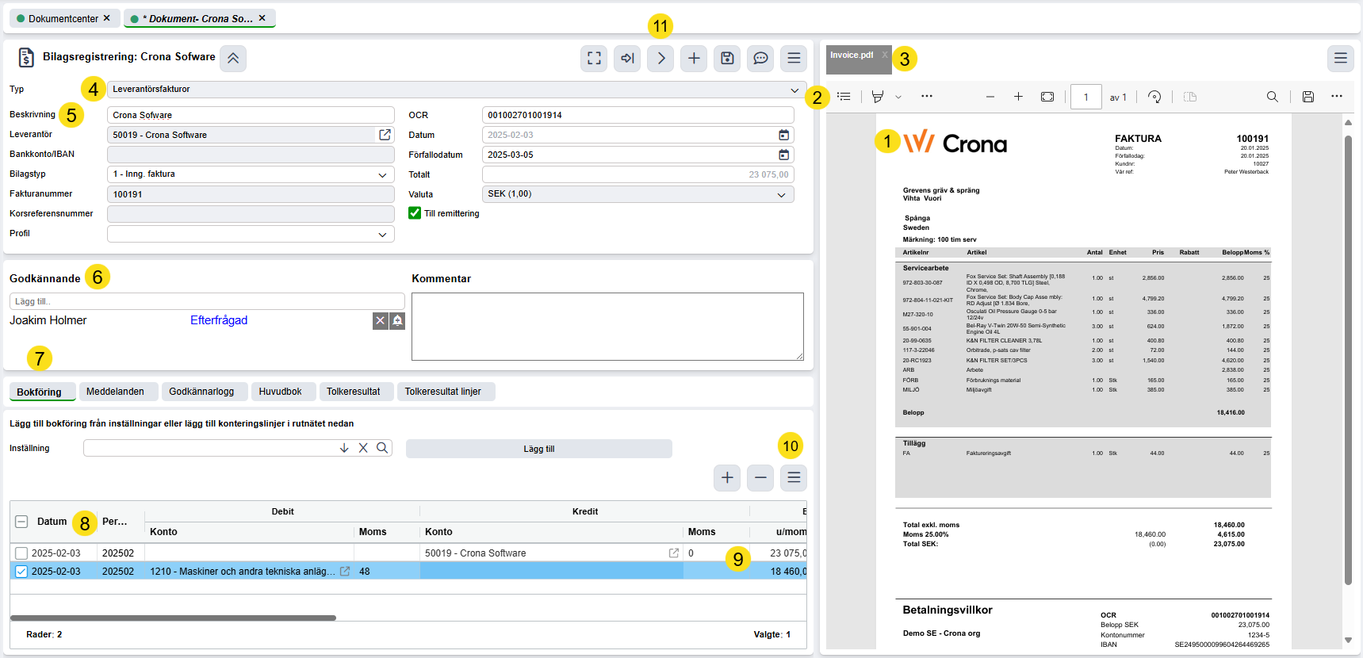Viewport: 1363px width, 658px height.
Task: Select Bokföring tab
Action: 42,392
